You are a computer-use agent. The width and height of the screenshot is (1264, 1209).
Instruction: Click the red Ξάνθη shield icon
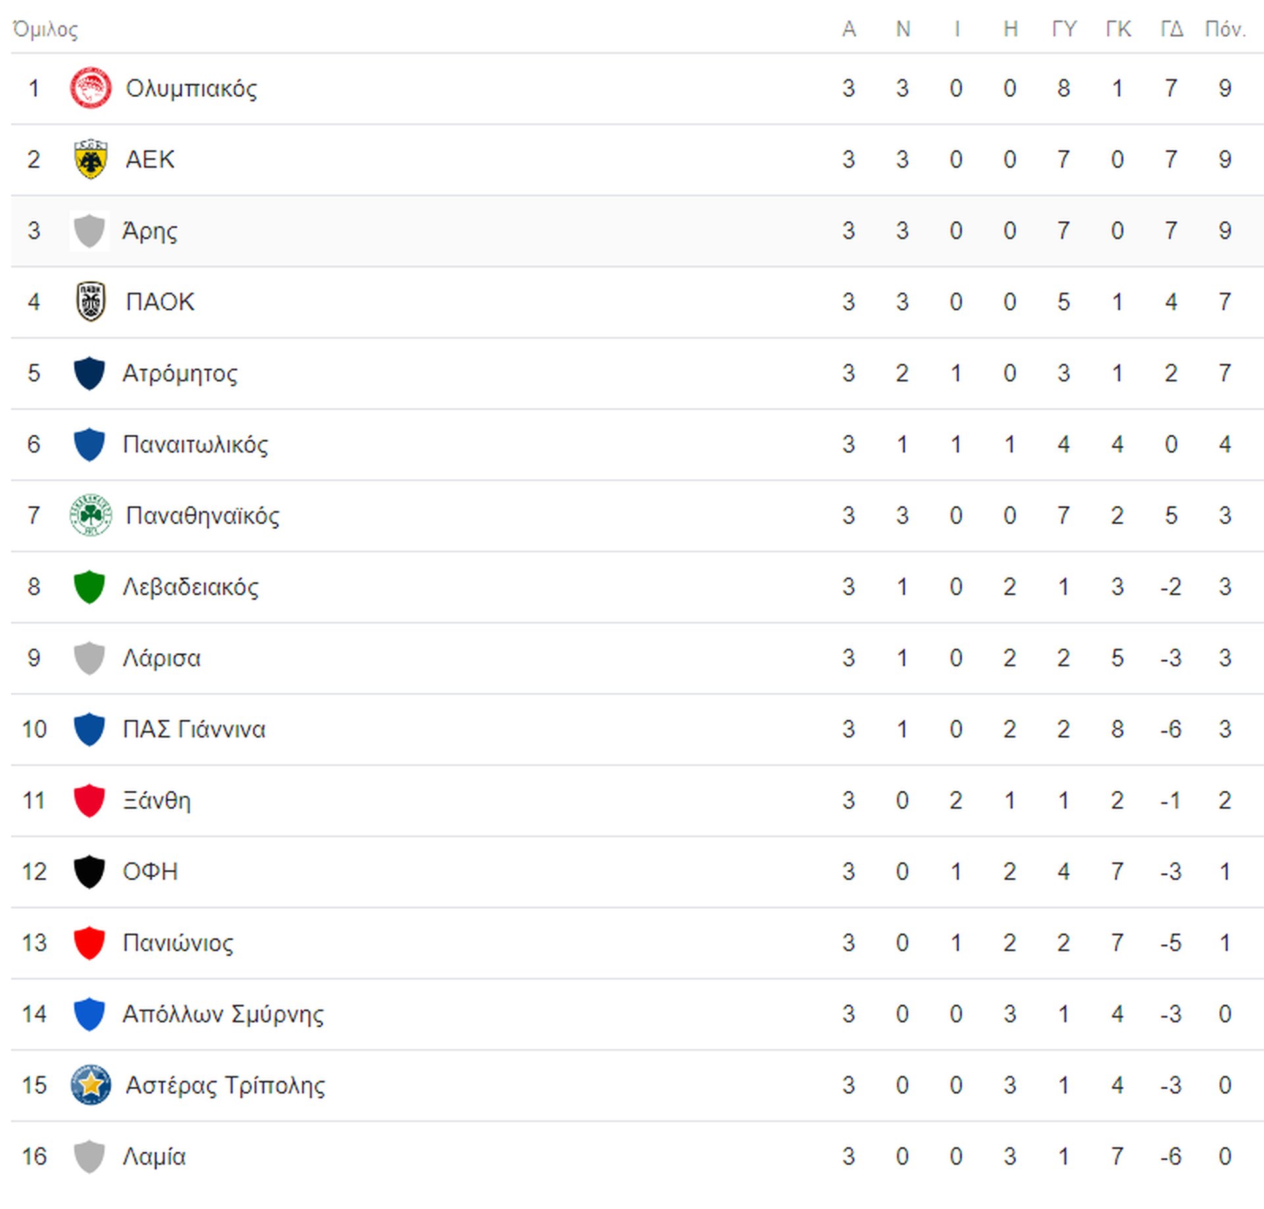[90, 800]
